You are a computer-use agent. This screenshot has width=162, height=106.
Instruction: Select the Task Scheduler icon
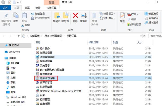tap(37, 78)
